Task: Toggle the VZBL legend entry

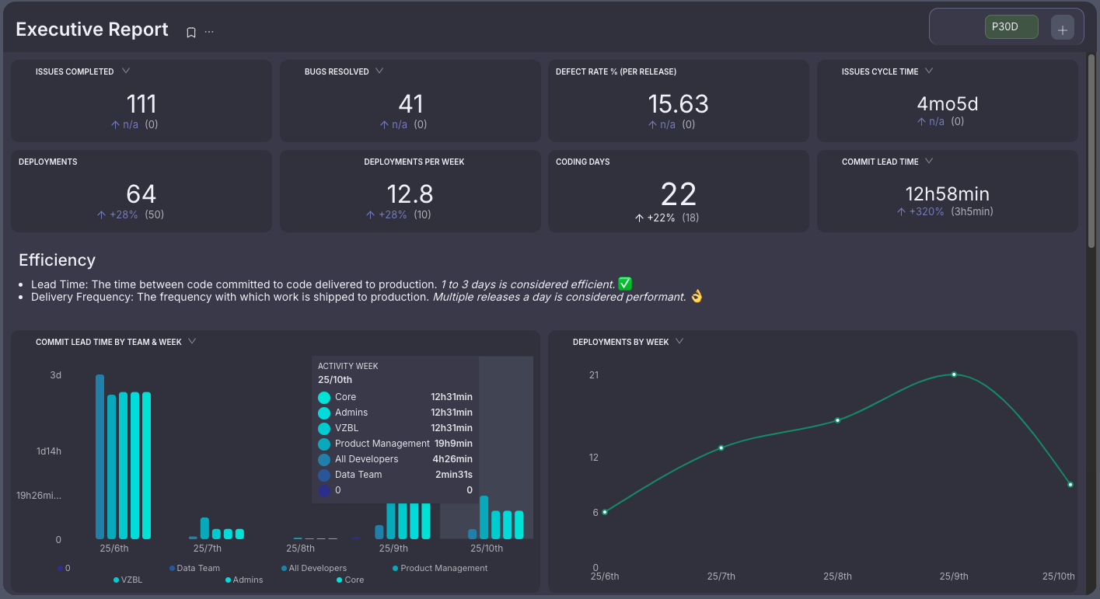Action: click(131, 580)
